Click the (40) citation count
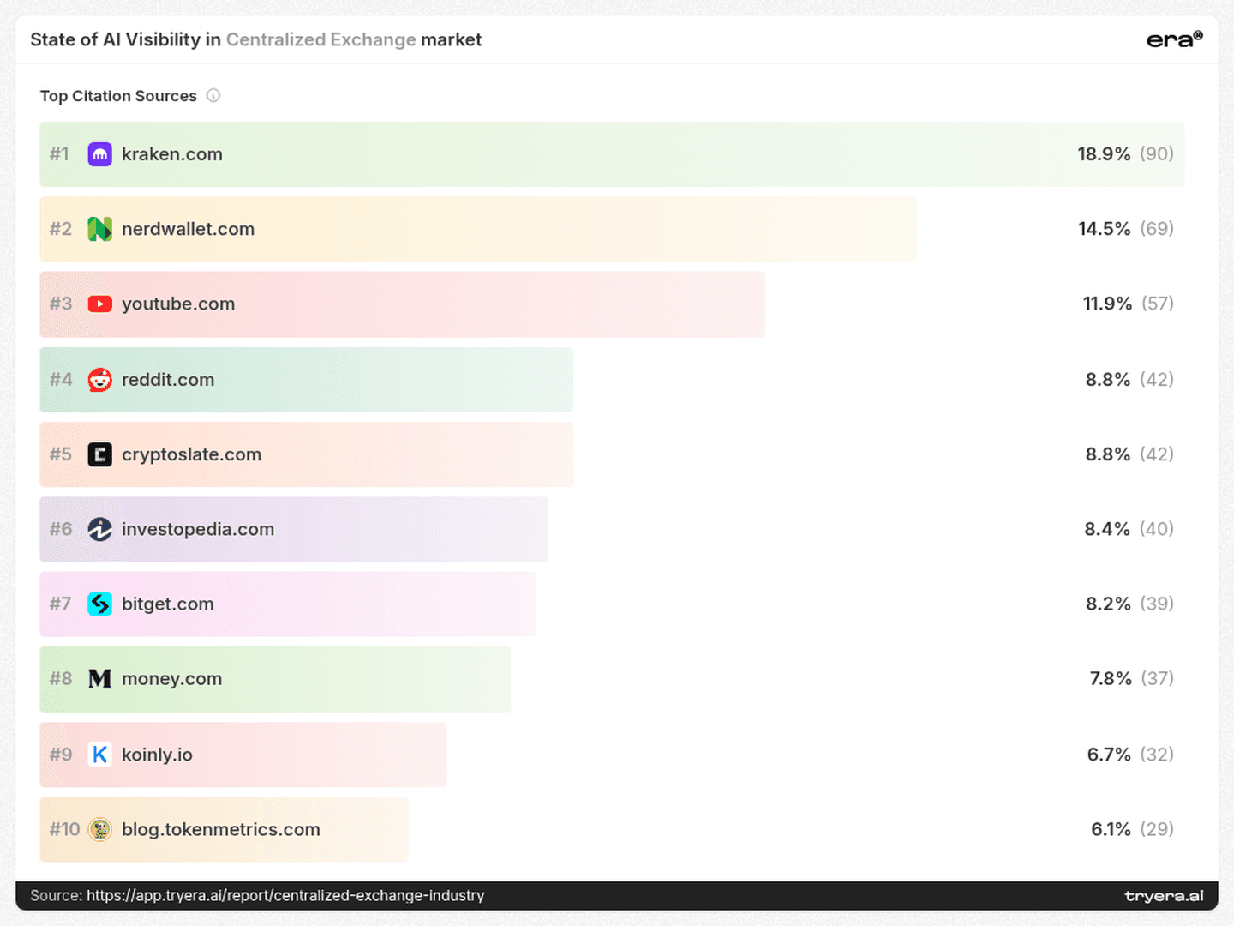 [x=1157, y=529]
